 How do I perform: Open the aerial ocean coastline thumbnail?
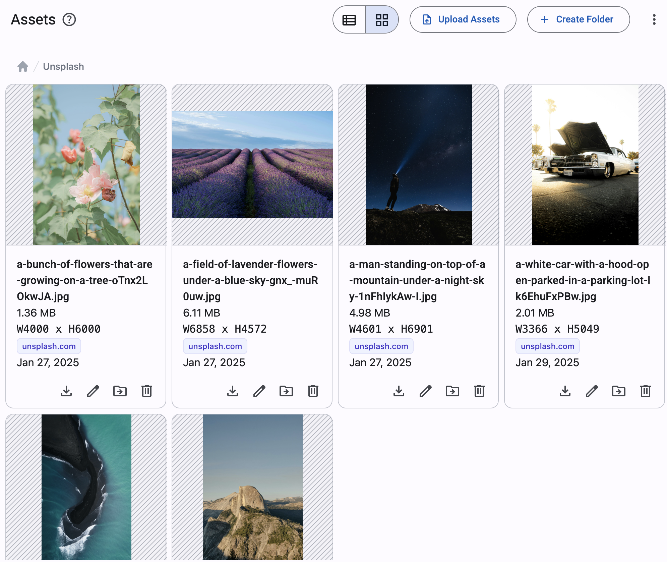coord(86,488)
